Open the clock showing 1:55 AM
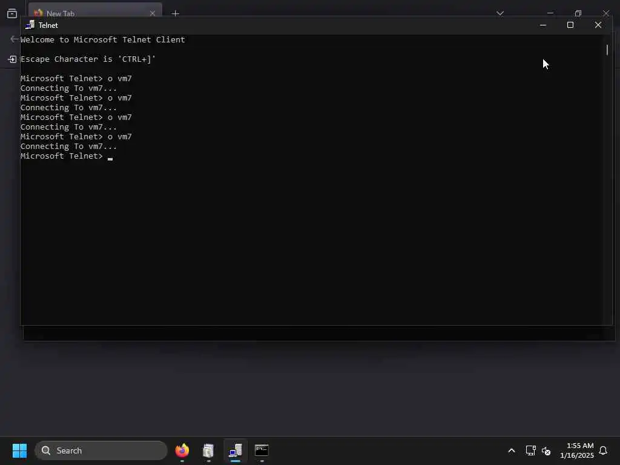The image size is (620, 465). click(577, 450)
